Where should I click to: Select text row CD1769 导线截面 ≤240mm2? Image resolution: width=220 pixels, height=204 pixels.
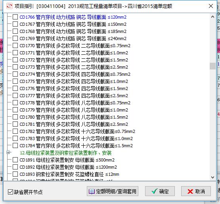(x=73, y=38)
